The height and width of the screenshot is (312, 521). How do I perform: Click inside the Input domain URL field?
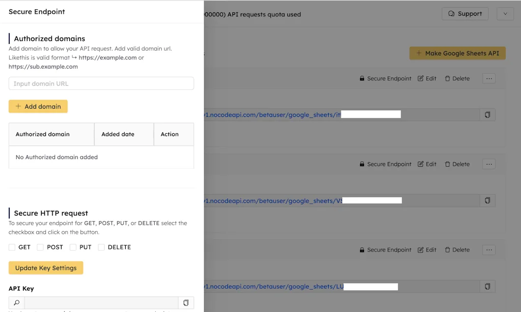101,83
